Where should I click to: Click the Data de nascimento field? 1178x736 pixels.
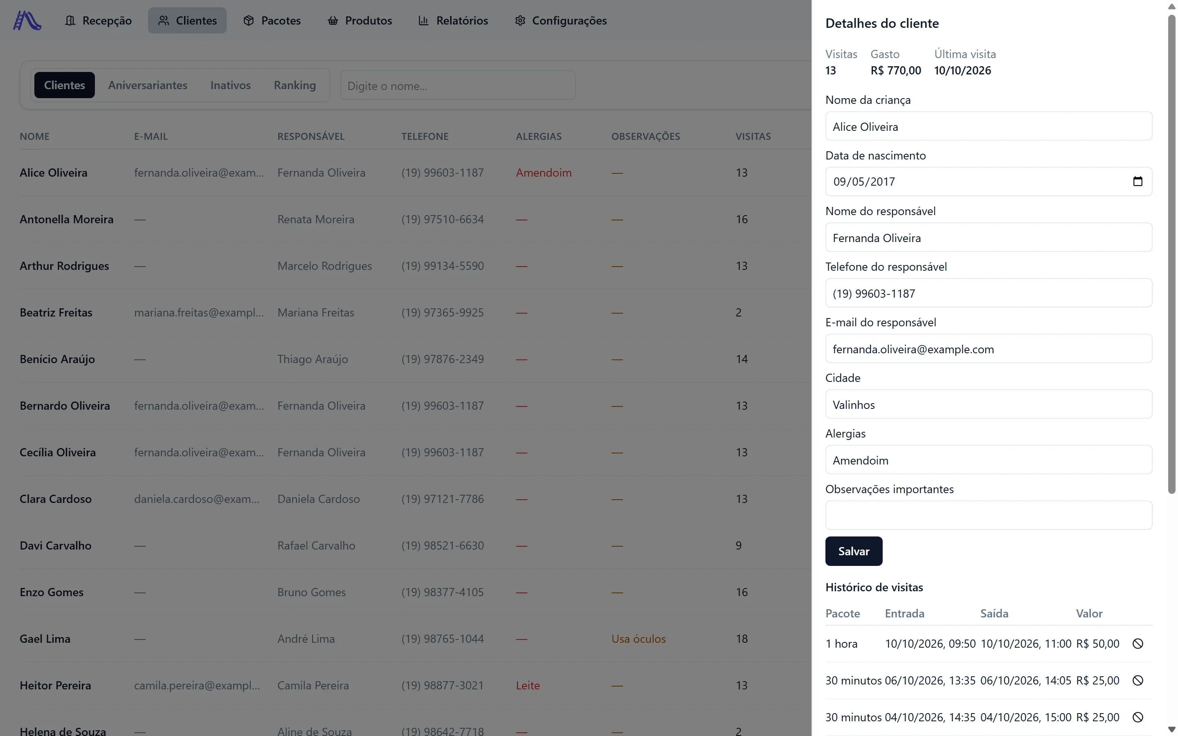click(x=989, y=182)
